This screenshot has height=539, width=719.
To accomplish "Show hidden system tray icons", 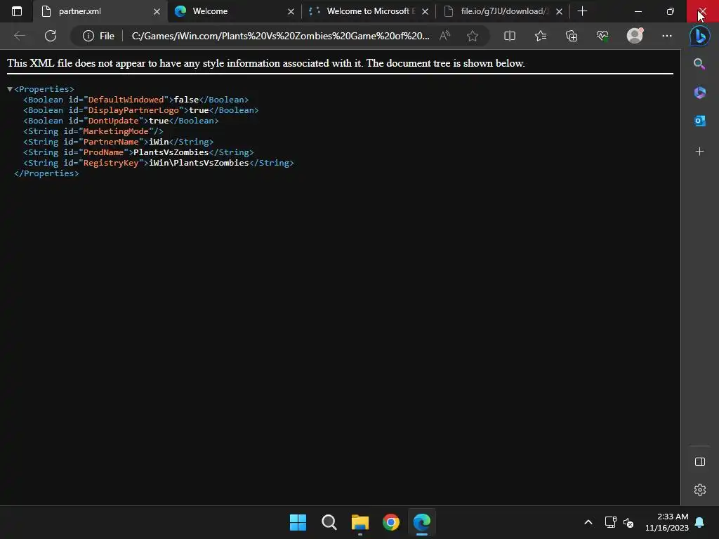I will click(588, 522).
